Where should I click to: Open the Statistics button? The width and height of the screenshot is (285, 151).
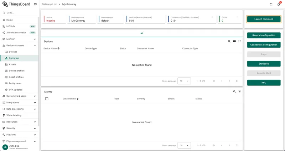(264, 64)
